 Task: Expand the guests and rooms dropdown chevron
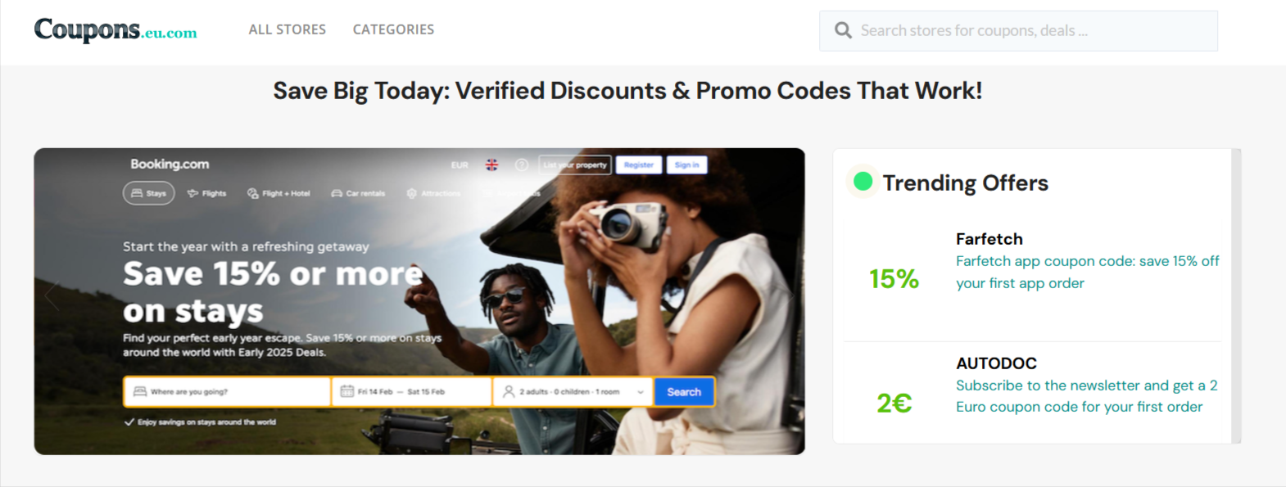641,392
